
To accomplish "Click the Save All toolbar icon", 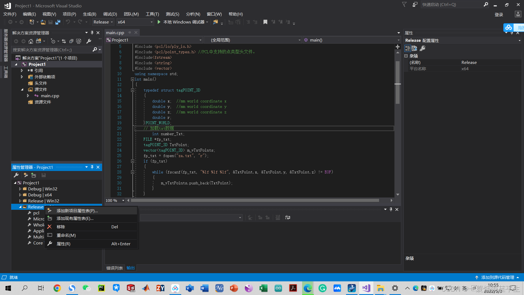I will tap(58, 22).
